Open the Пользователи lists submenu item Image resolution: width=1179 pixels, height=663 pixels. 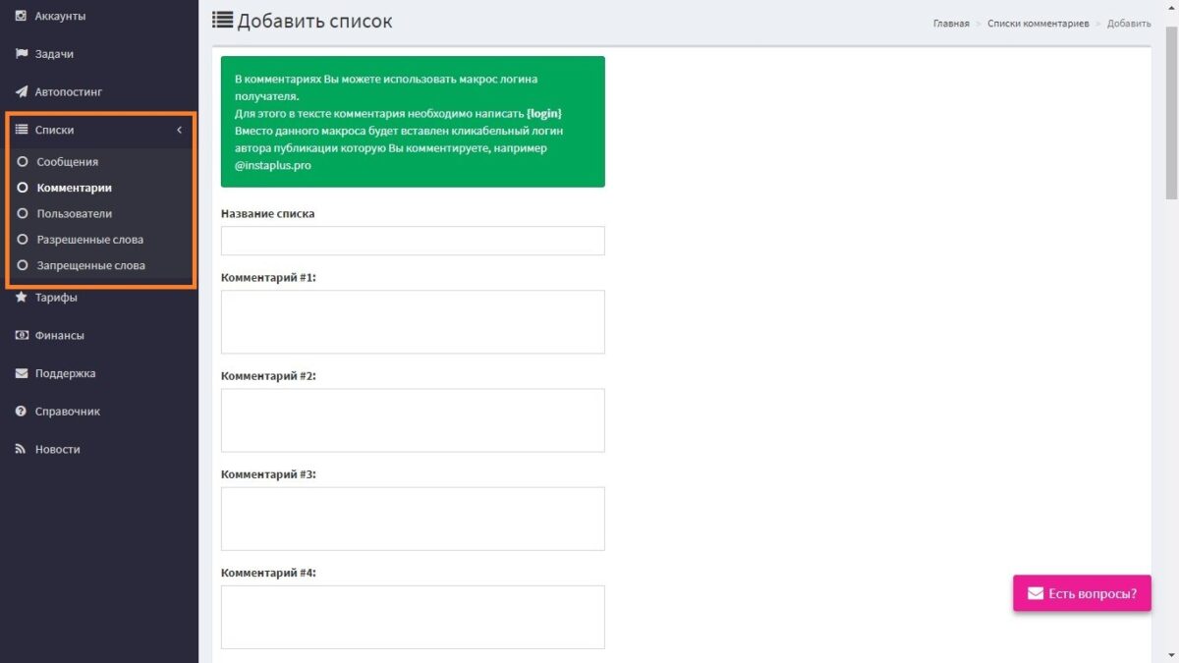pyautogui.click(x=75, y=213)
